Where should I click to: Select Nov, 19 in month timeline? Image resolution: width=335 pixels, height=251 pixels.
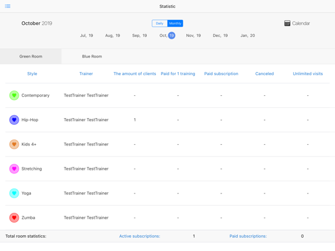194,35
